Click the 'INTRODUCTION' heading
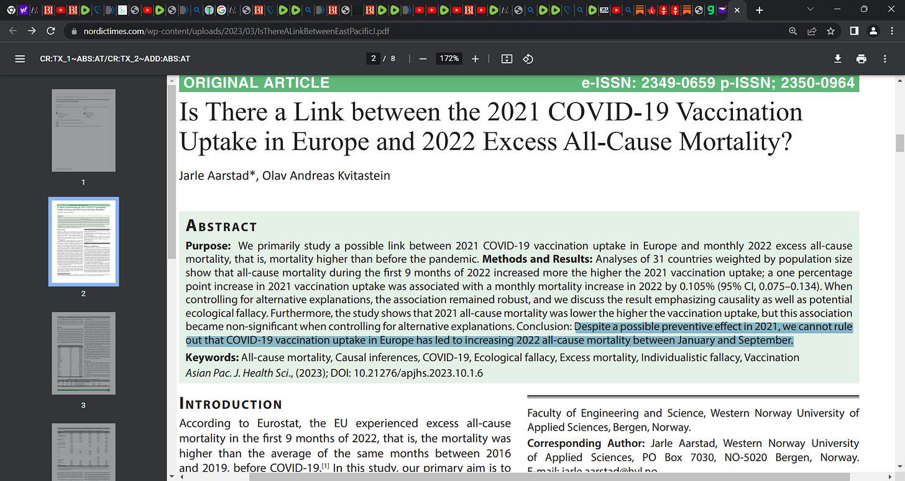This screenshot has height=481, width=905. pos(231,404)
